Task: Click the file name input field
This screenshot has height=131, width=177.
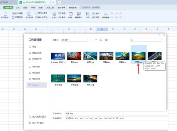Action: (x=116, y=113)
